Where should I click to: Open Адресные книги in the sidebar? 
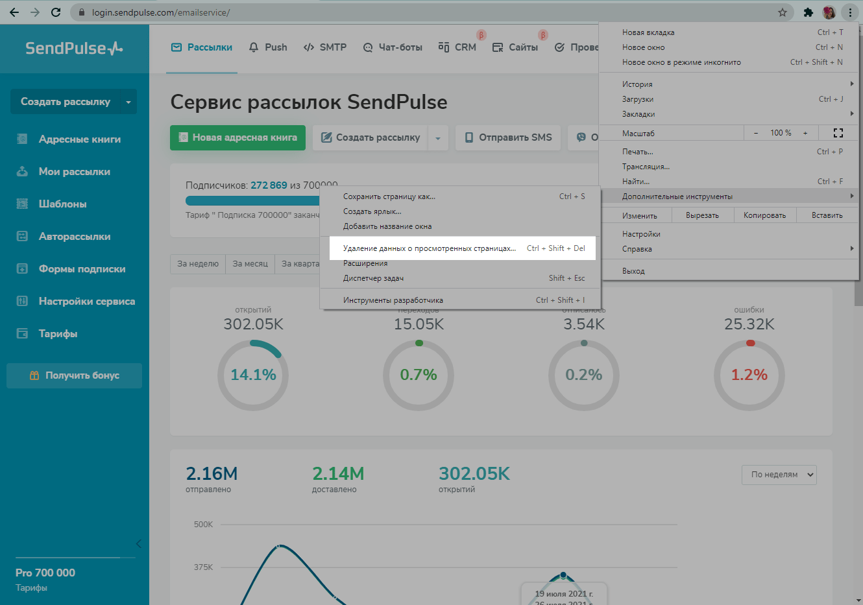(79, 139)
